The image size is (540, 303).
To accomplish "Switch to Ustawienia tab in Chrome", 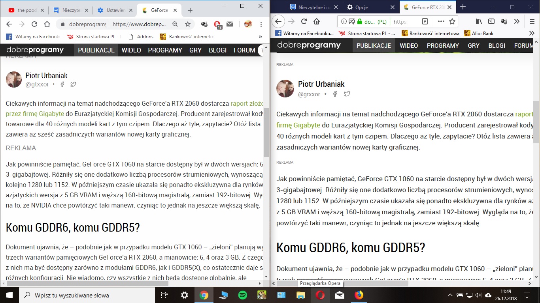I will coord(115,10).
